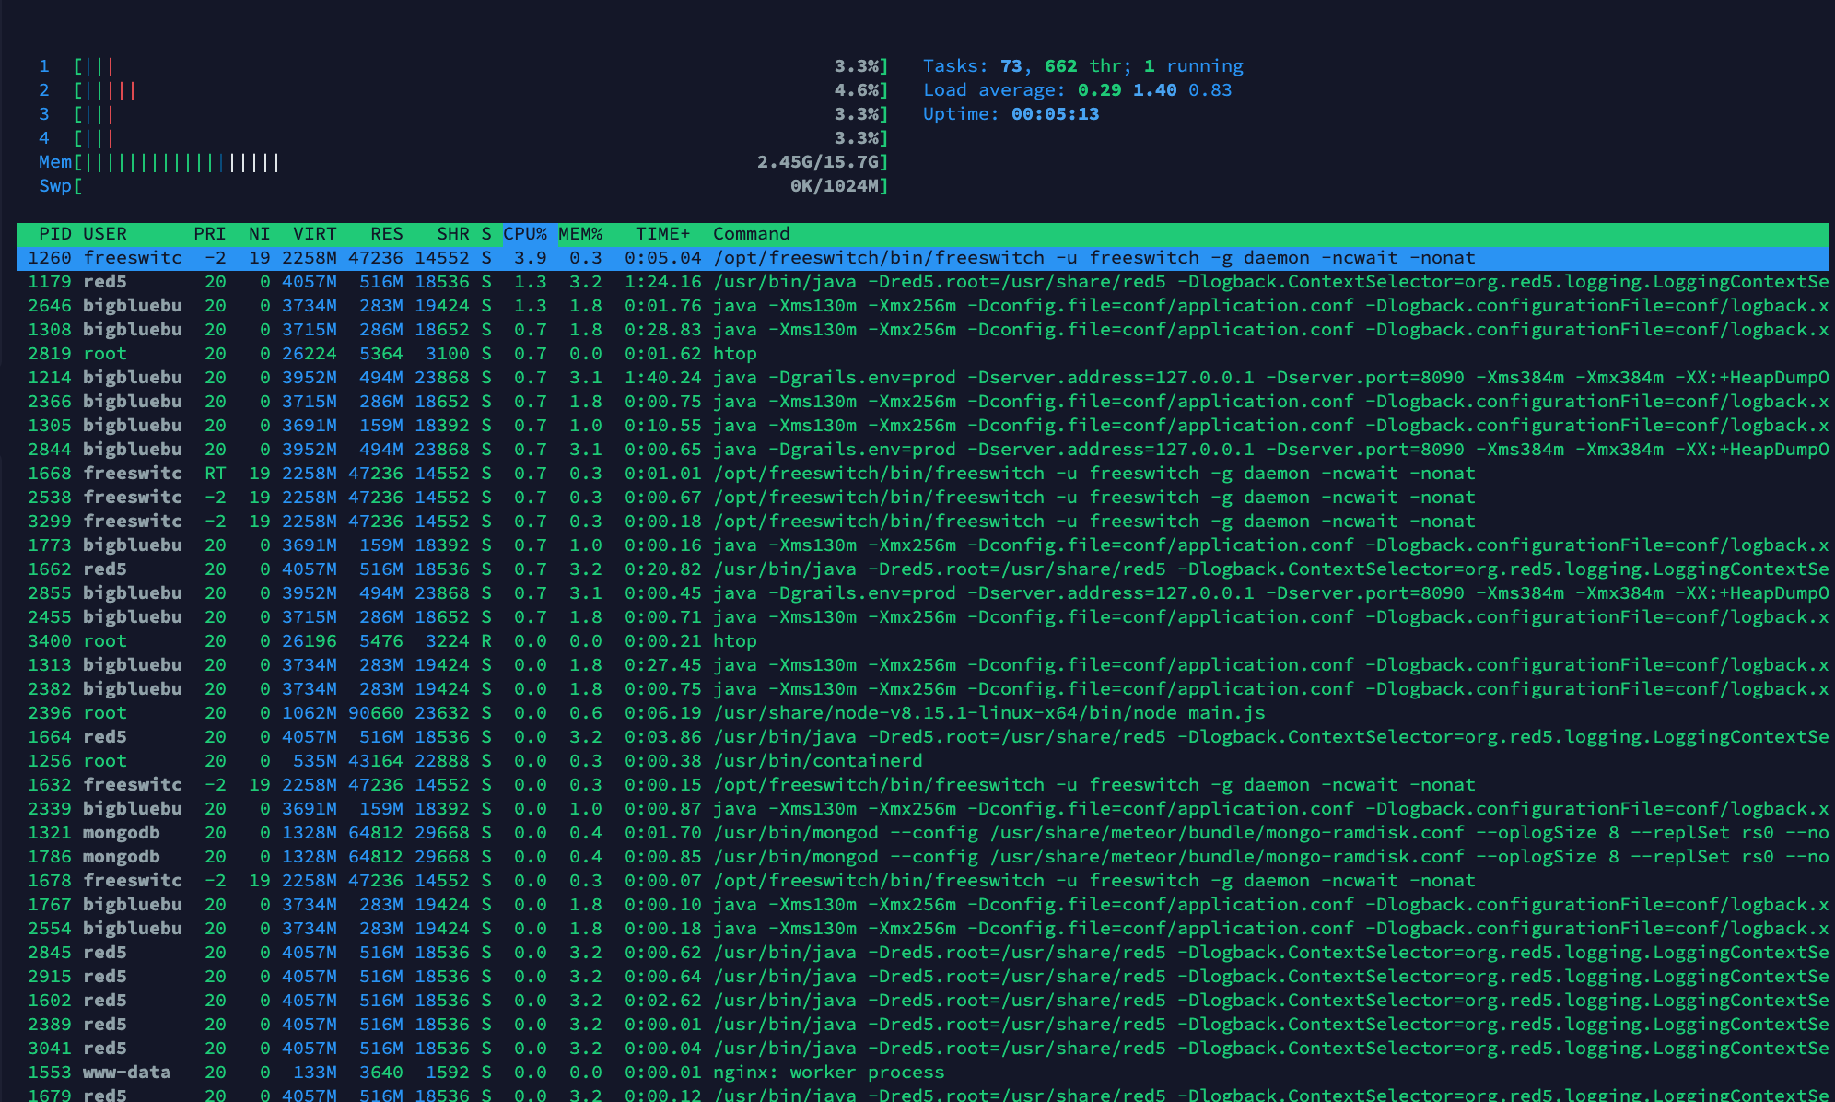Click the Load average line
The height and width of the screenshot is (1102, 1835).
point(1077,90)
